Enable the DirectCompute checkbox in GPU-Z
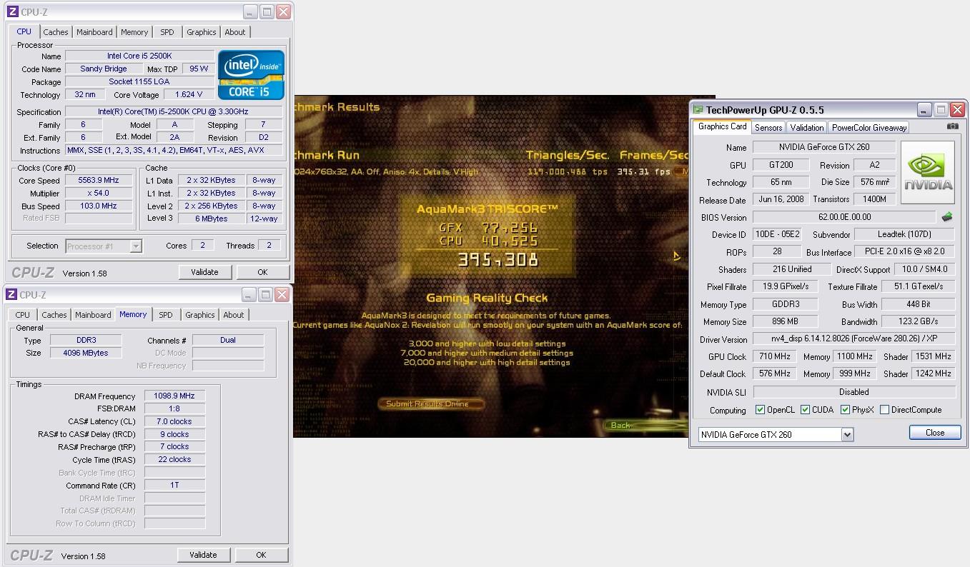Viewport: 970px width, 567px height. 884,410
